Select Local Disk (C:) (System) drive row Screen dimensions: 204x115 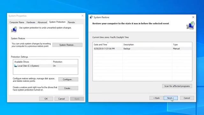pyautogui.click(x=45, y=66)
